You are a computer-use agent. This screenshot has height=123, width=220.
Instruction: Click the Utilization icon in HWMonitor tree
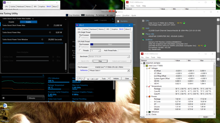[x=149, y=112]
